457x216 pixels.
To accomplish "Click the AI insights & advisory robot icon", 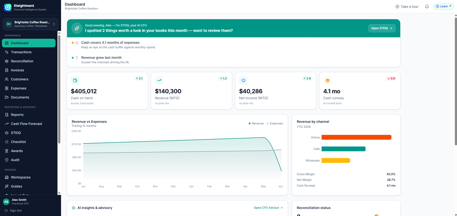I will point(73,208).
